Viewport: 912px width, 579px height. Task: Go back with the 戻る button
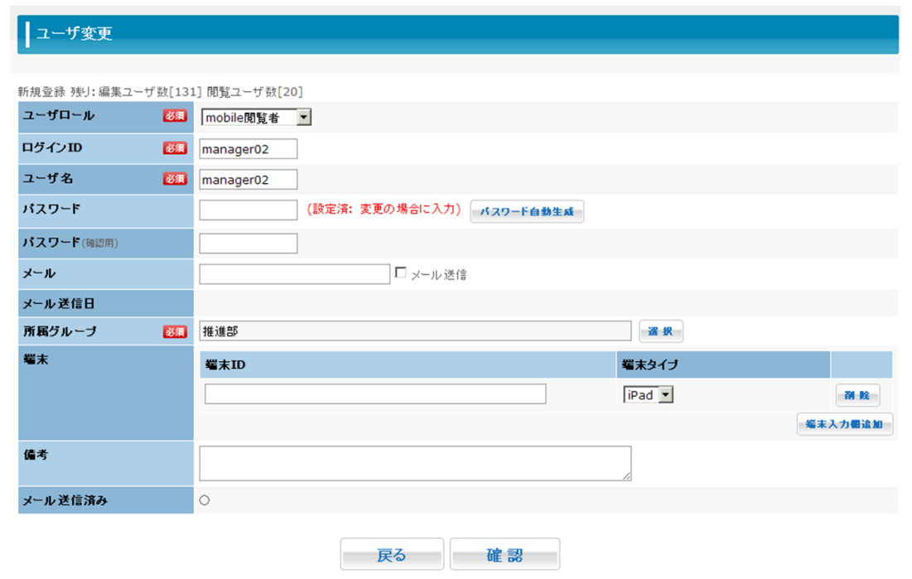392,555
